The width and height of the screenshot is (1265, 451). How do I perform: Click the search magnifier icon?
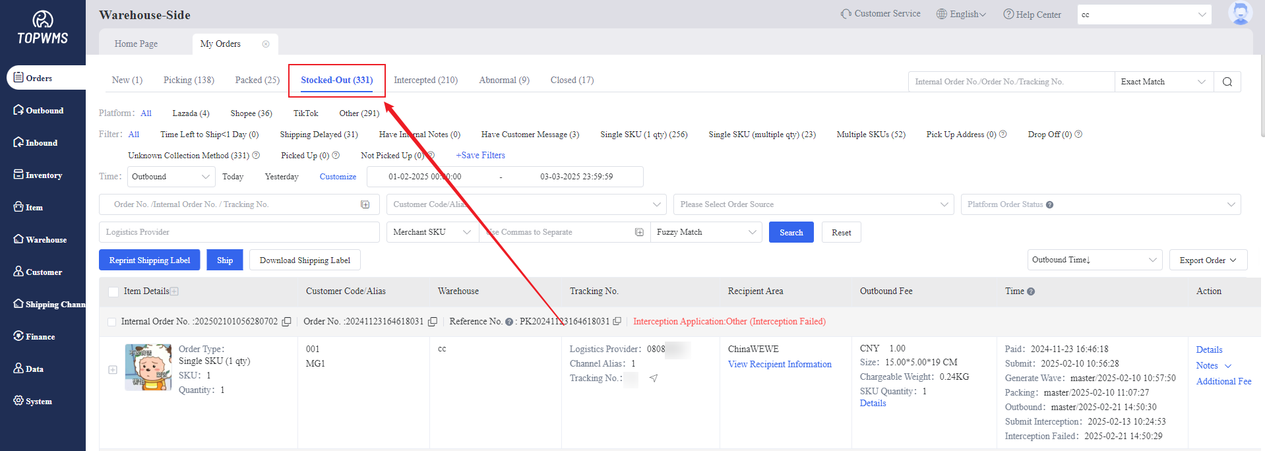pos(1227,82)
